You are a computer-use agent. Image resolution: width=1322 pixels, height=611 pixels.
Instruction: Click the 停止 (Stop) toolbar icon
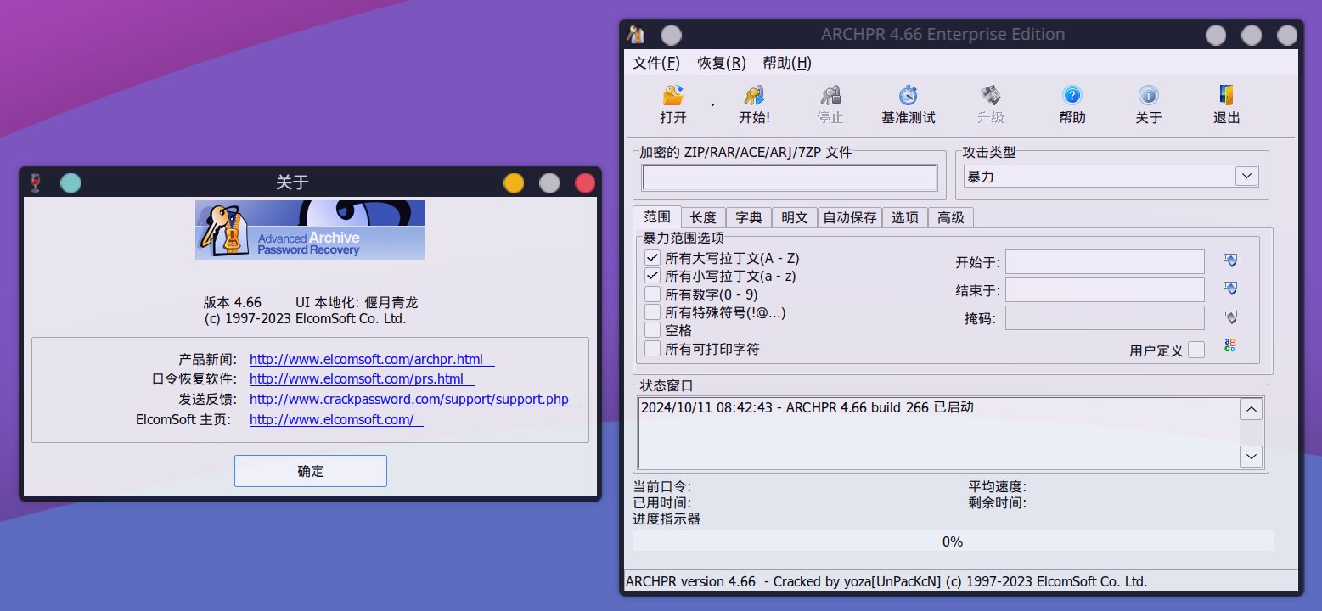coord(830,95)
